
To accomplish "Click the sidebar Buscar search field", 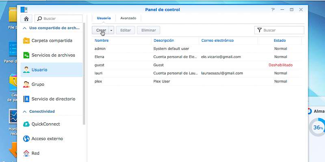I will point(58,19).
